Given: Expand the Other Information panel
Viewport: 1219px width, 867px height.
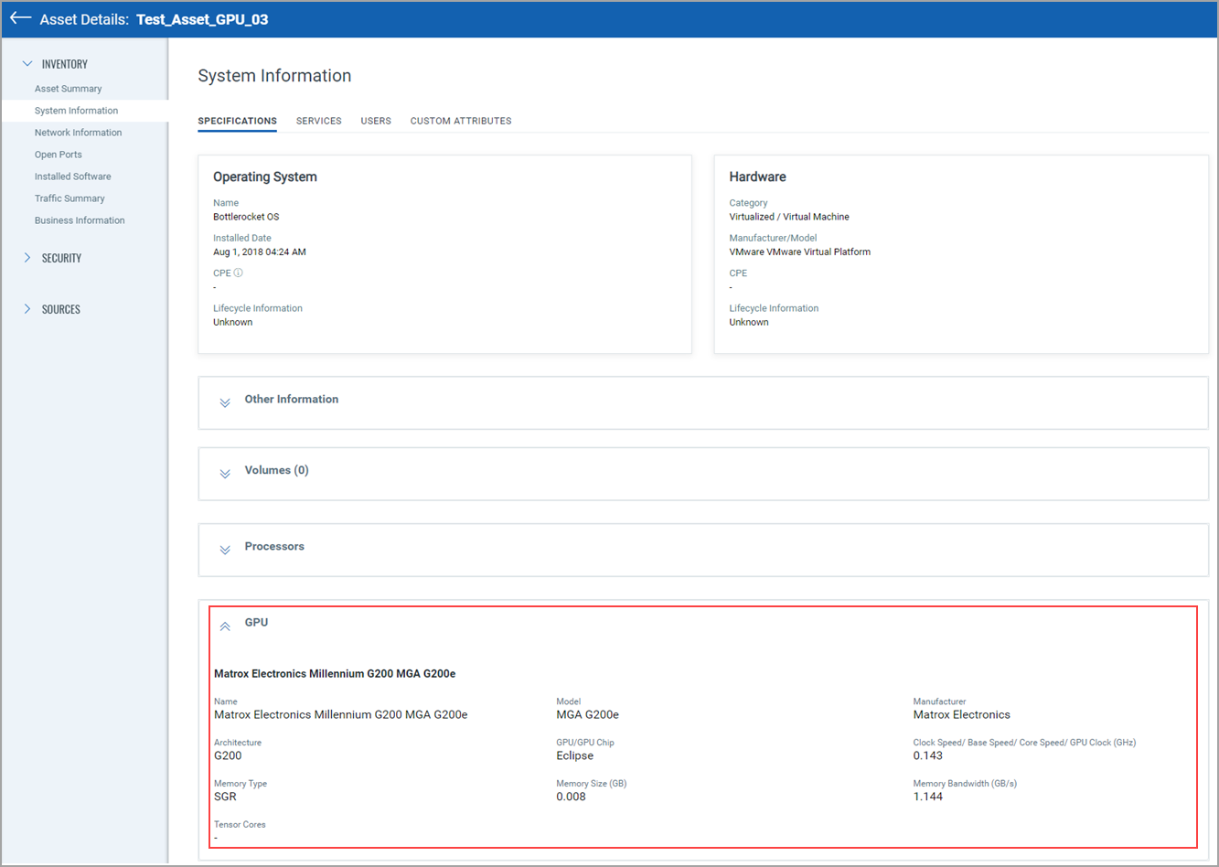Looking at the screenshot, I should [x=225, y=402].
